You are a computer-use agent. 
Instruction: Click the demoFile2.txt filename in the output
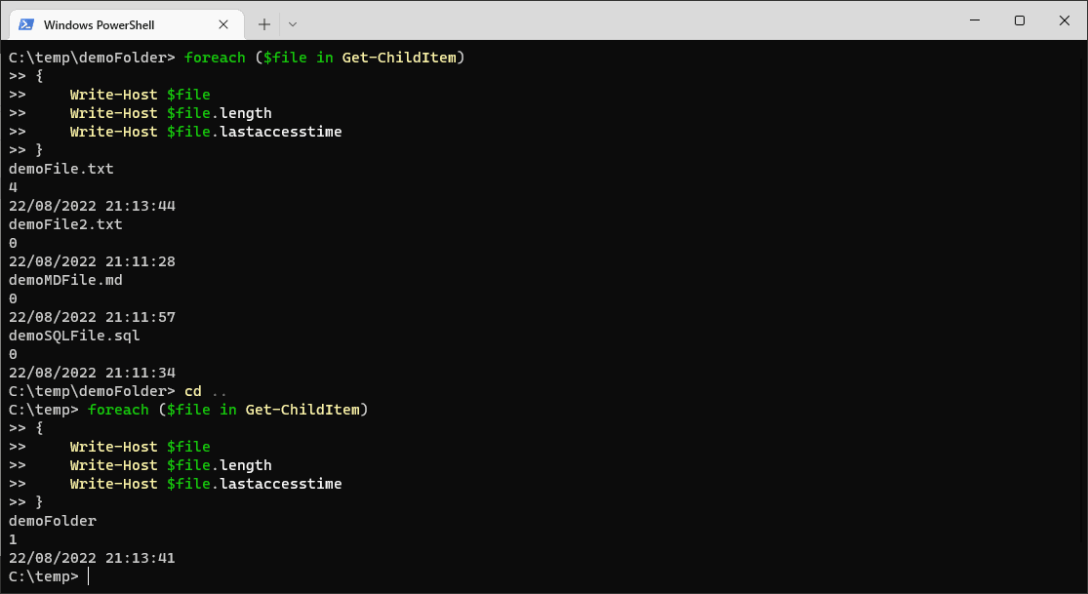pos(64,223)
